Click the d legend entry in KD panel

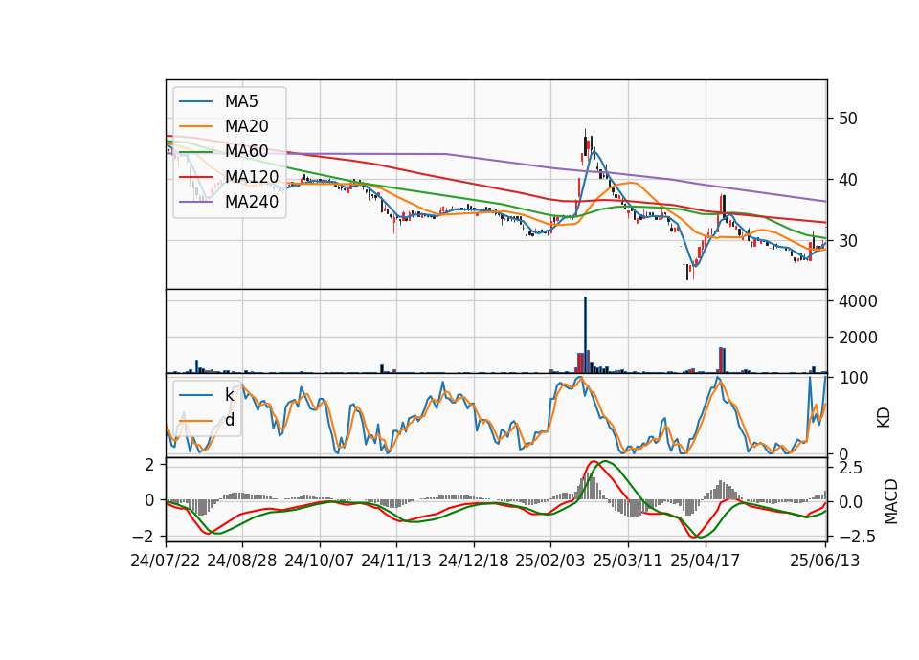[229, 420]
